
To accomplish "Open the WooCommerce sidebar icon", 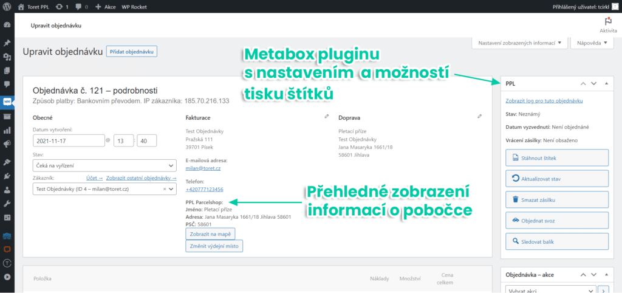I will tap(7, 102).
